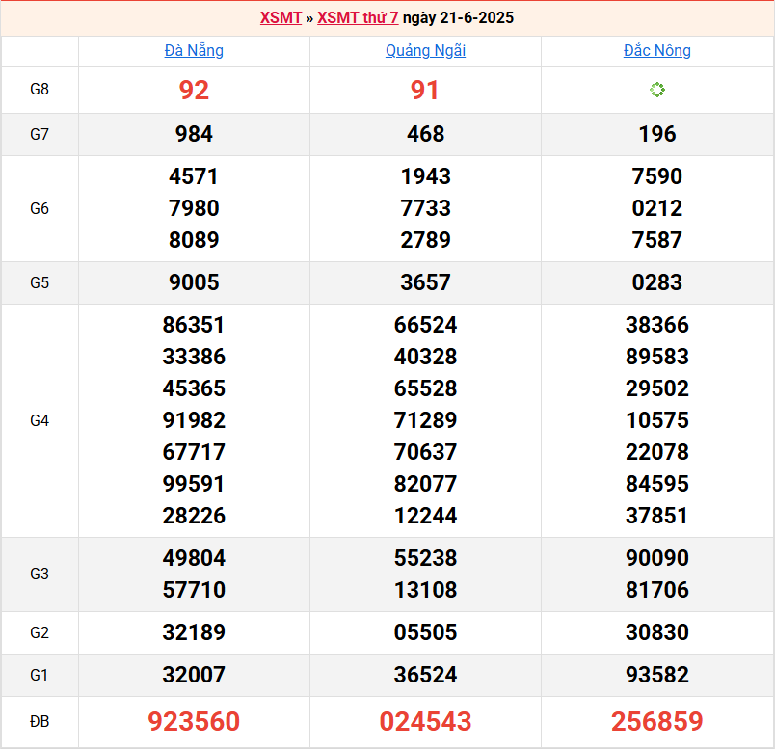Click the G1 number 36524
Image resolution: width=775 pixels, height=749 pixels.
[425, 675]
